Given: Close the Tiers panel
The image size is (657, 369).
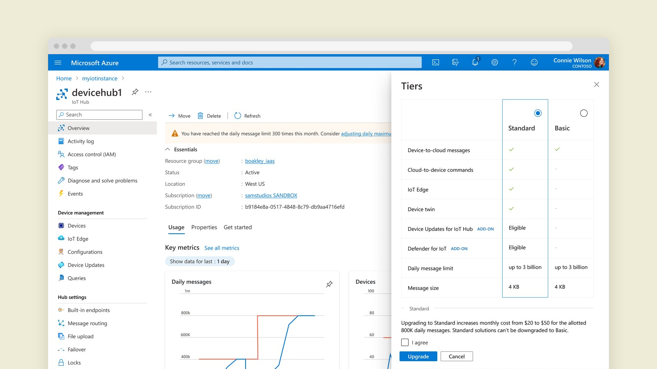Looking at the screenshot, I should point(597,84).
